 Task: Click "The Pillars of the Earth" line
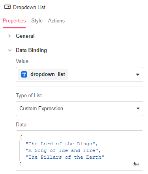tap(65, 157)
